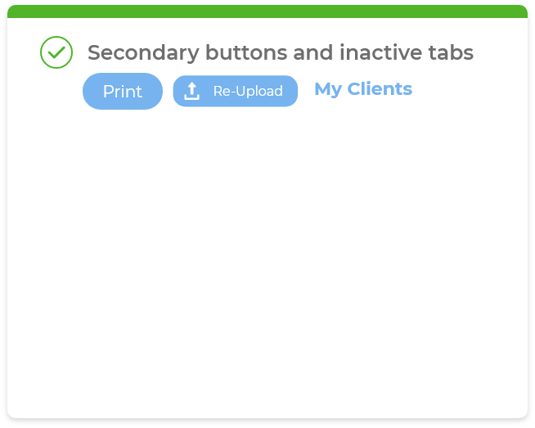The image size is (535, 428).
Task: Click the success check icon beside the heading
Action: click(x=56, y=52)
